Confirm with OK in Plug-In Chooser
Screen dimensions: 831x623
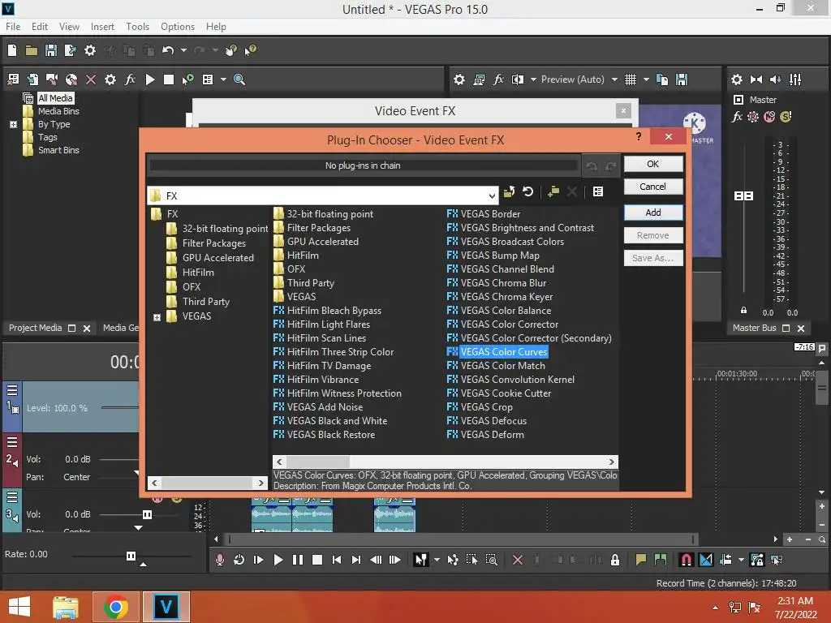pos(653,164)
